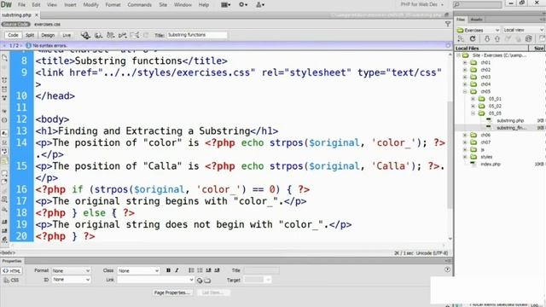546x307 pixels.
Task: Toggle Bold in Properties panel
Action: 169,270
